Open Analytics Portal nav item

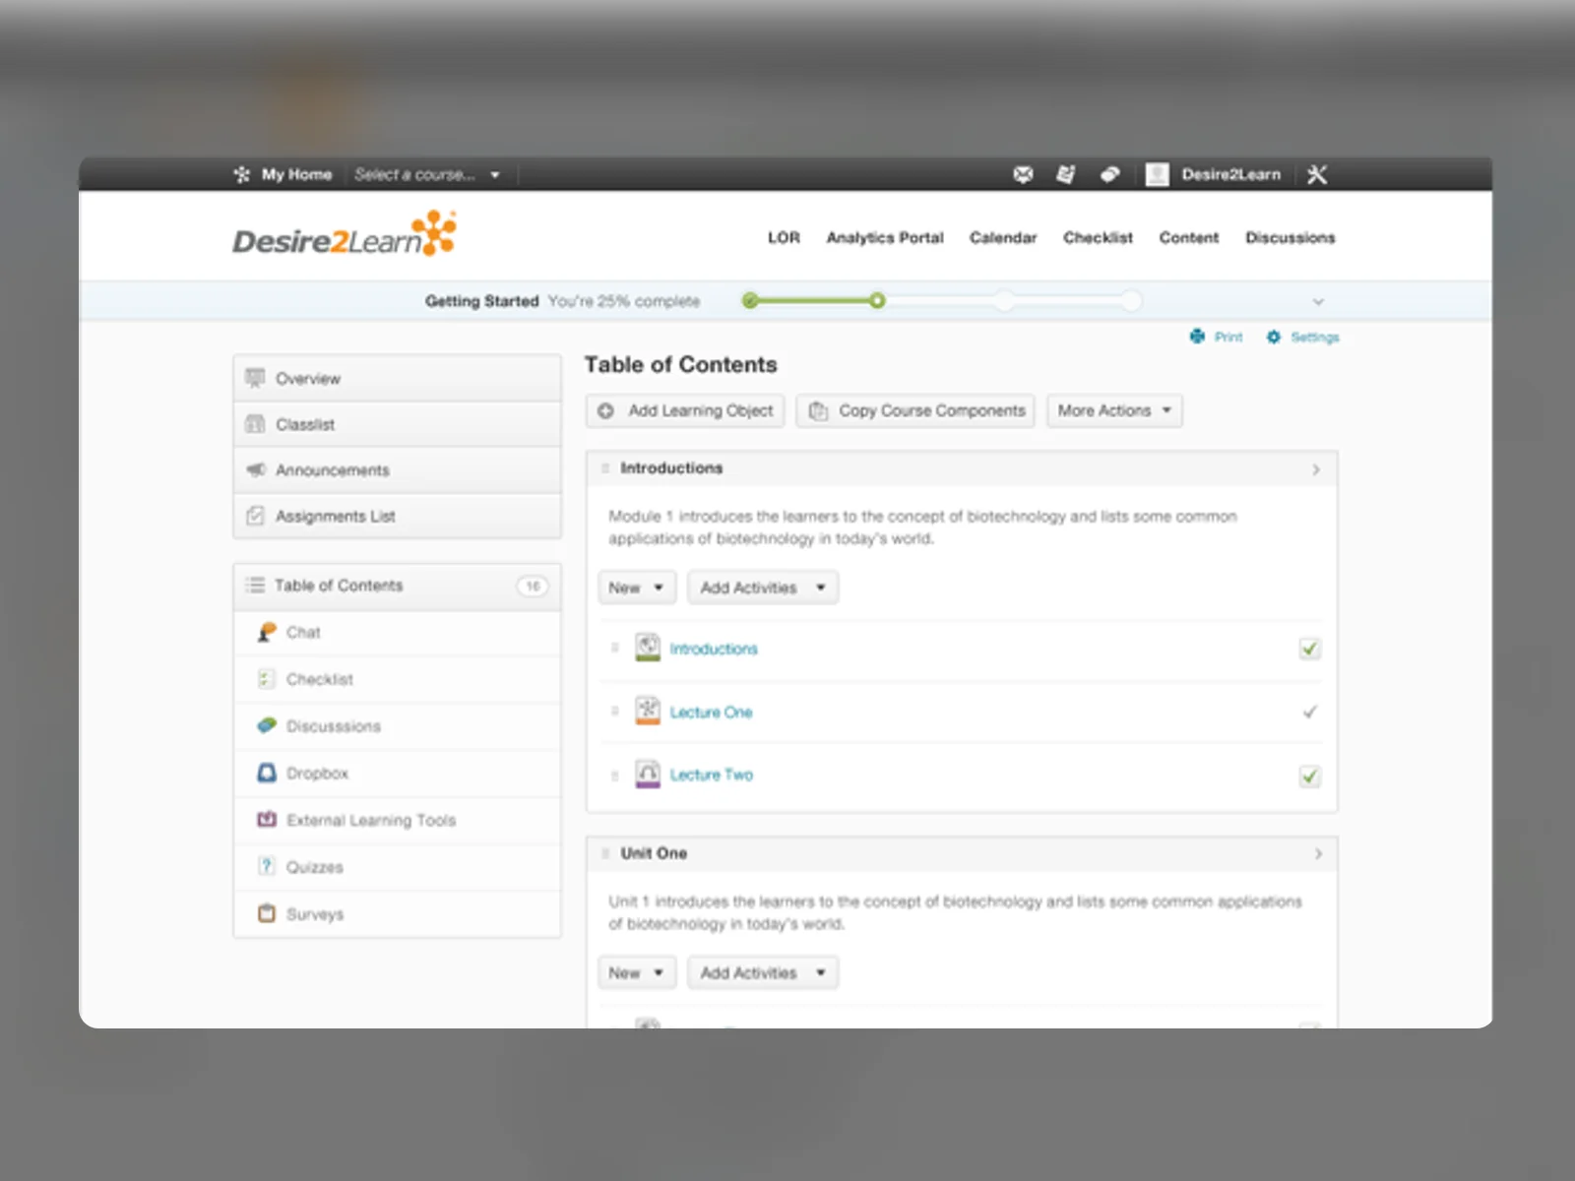[x=885, y=238]
